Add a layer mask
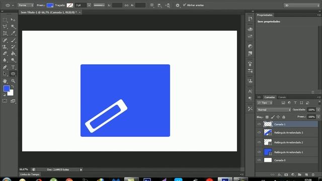322x181 pixels. tap(286, 174)
